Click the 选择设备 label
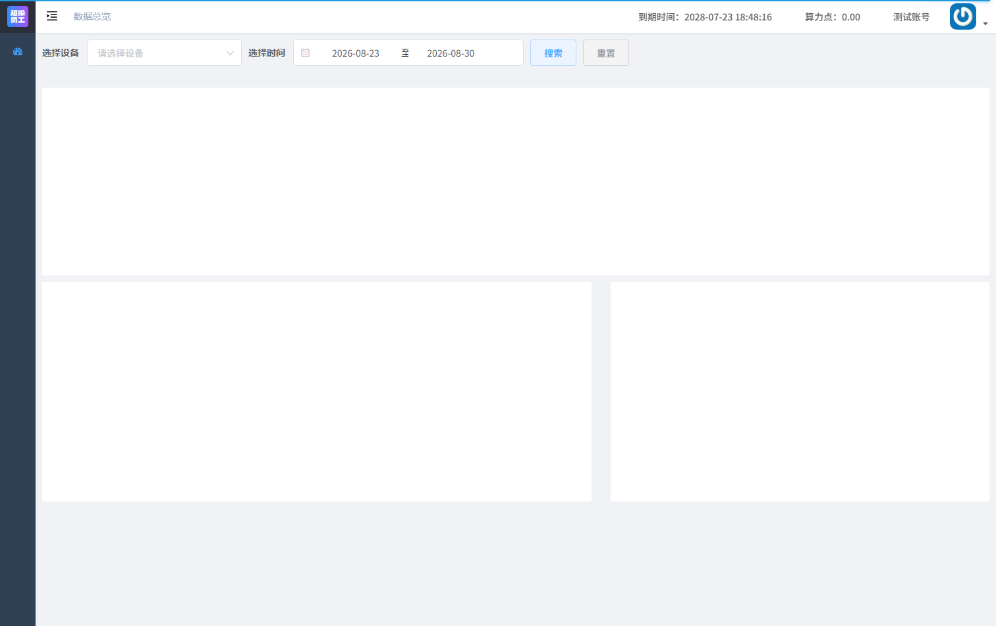Viewport: 996px width, 626px height. (x=61, y=53)
